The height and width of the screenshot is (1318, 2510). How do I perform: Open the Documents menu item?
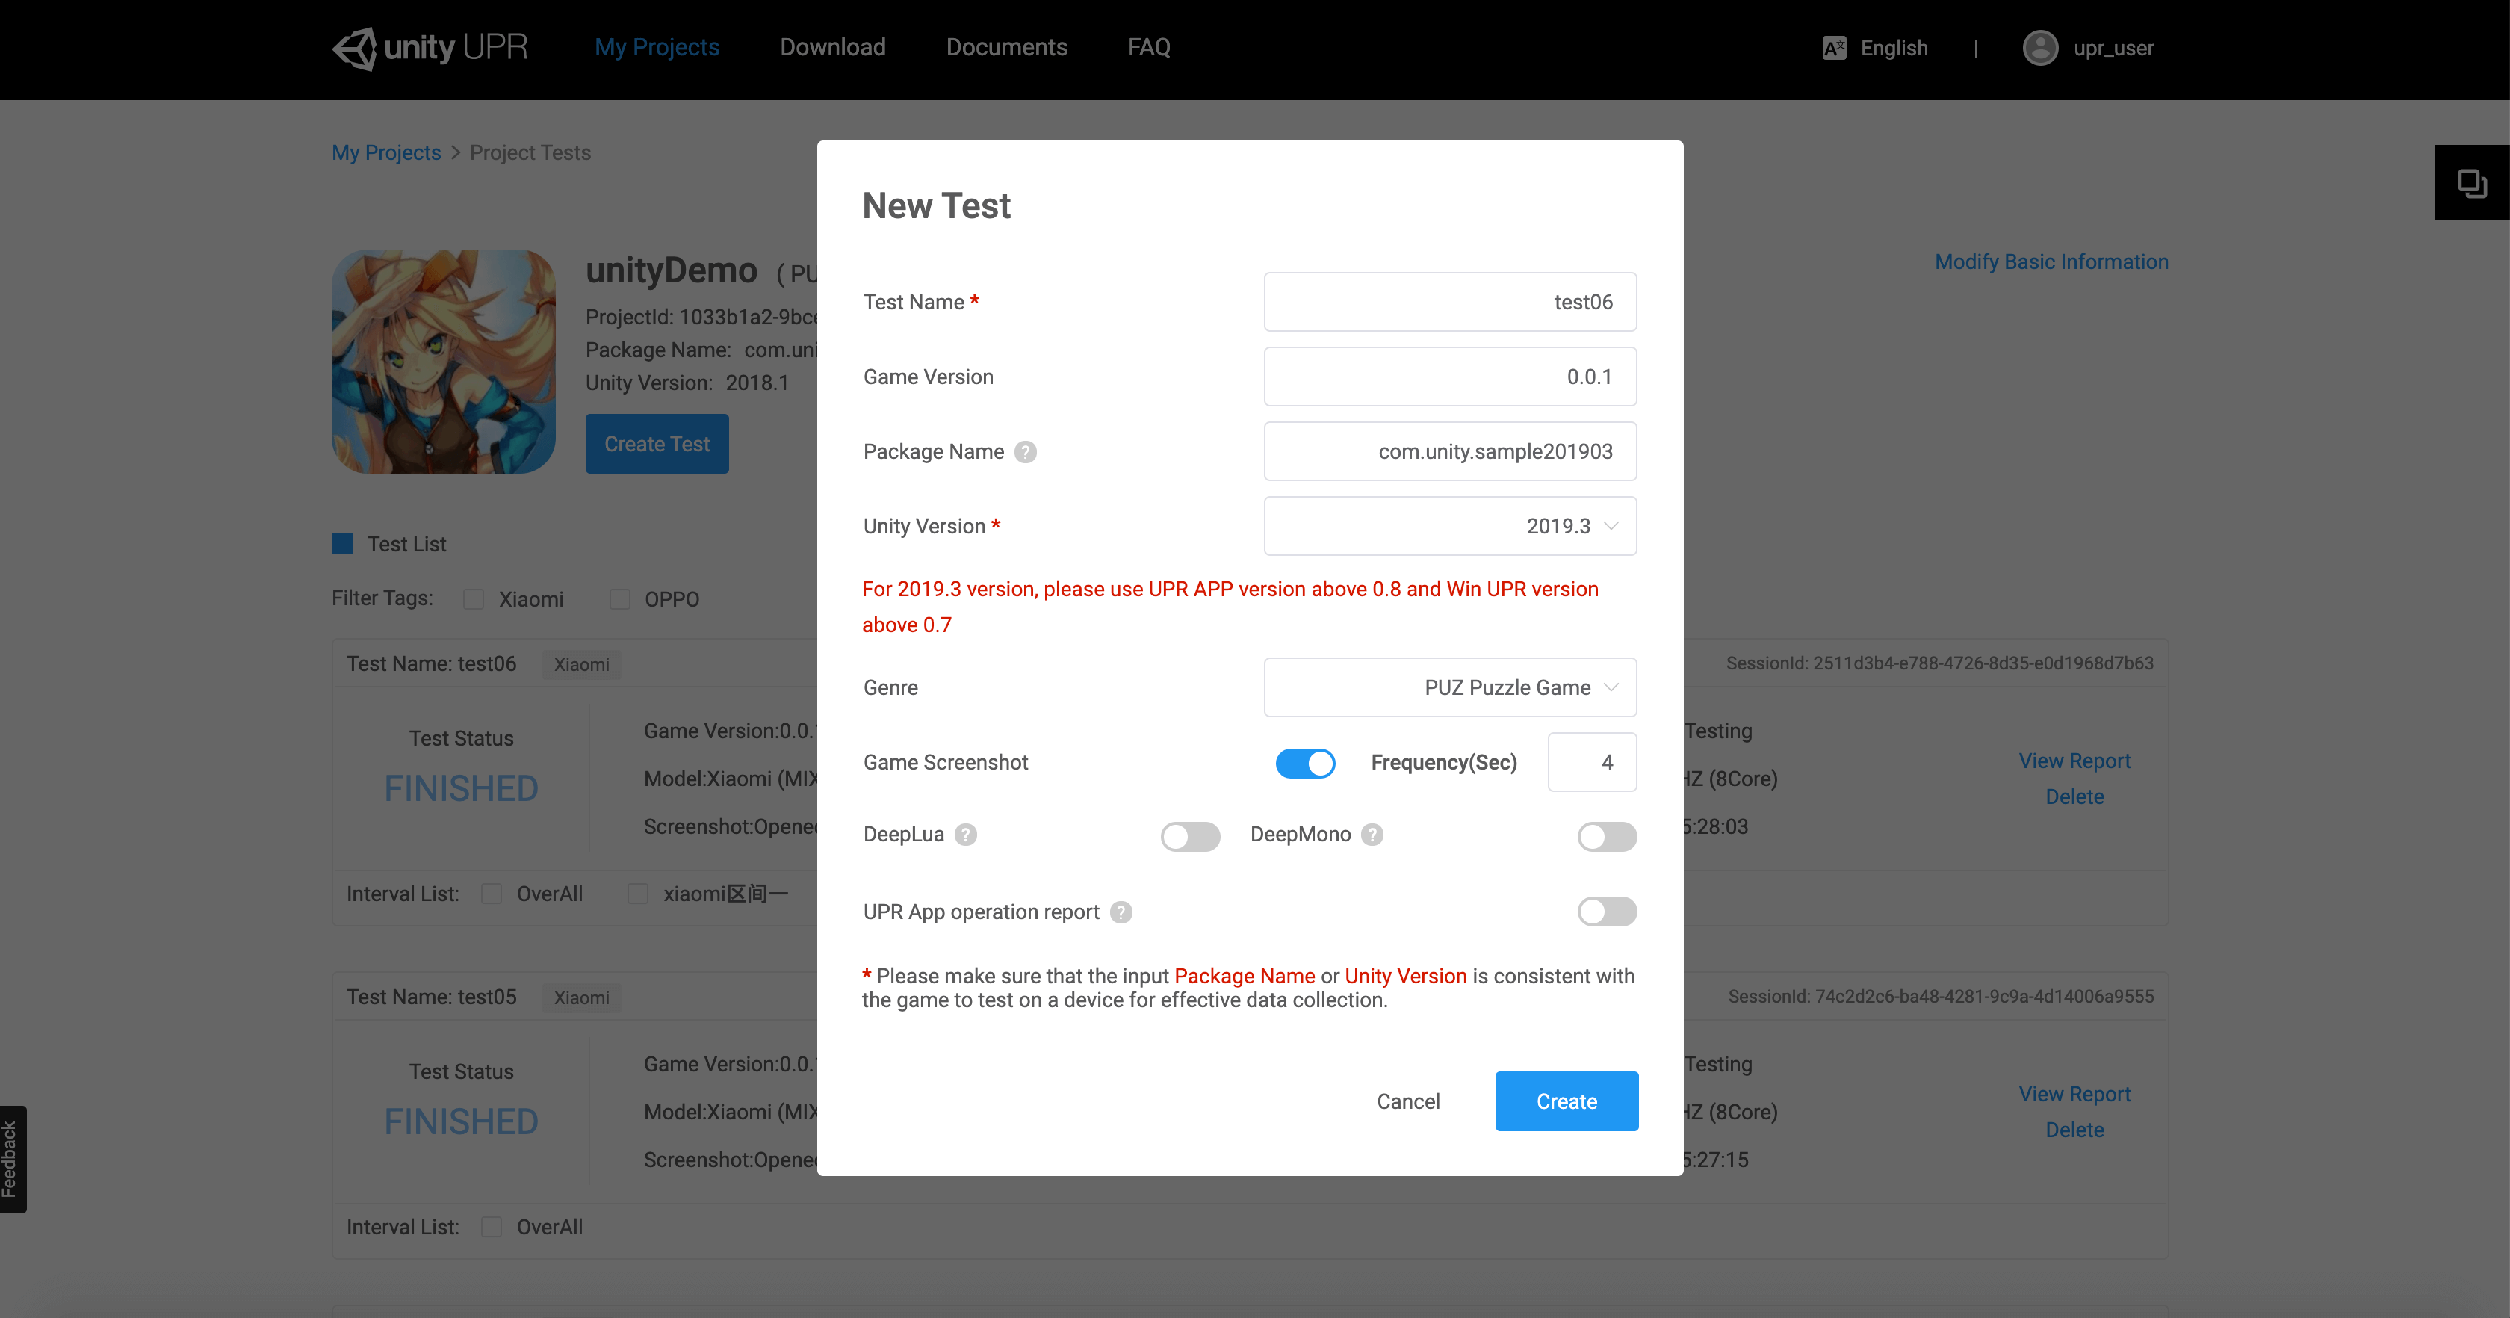1006,47
